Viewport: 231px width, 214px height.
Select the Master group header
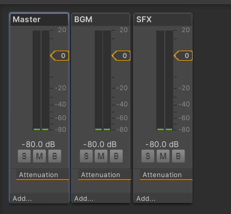[x=39, y=20]
